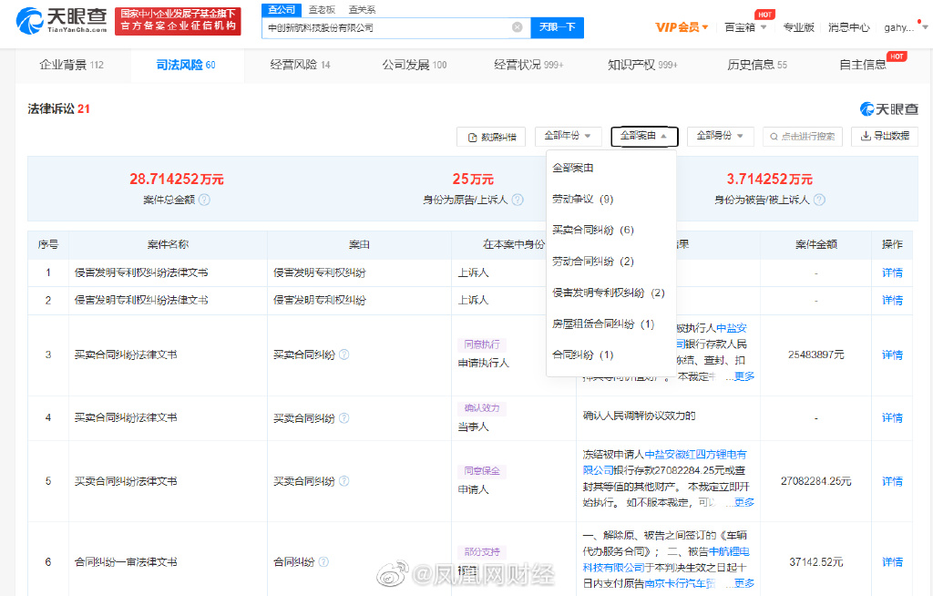Select 房屋租赁合同纠纷 (1) option

603,324
